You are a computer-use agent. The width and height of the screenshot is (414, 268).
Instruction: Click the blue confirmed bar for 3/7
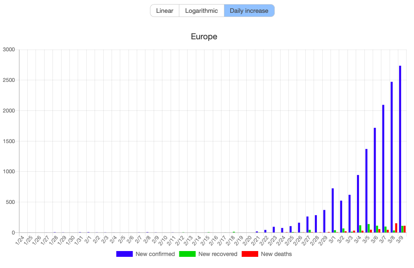pyautogui.click(x=383, y=169)
